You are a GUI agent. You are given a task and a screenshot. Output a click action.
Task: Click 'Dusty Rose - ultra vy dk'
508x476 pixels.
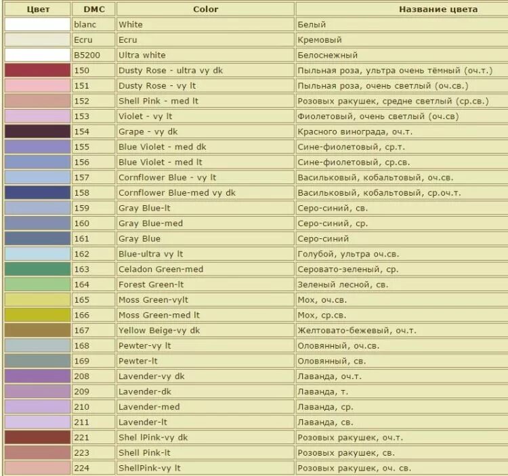tap(205, 70)
